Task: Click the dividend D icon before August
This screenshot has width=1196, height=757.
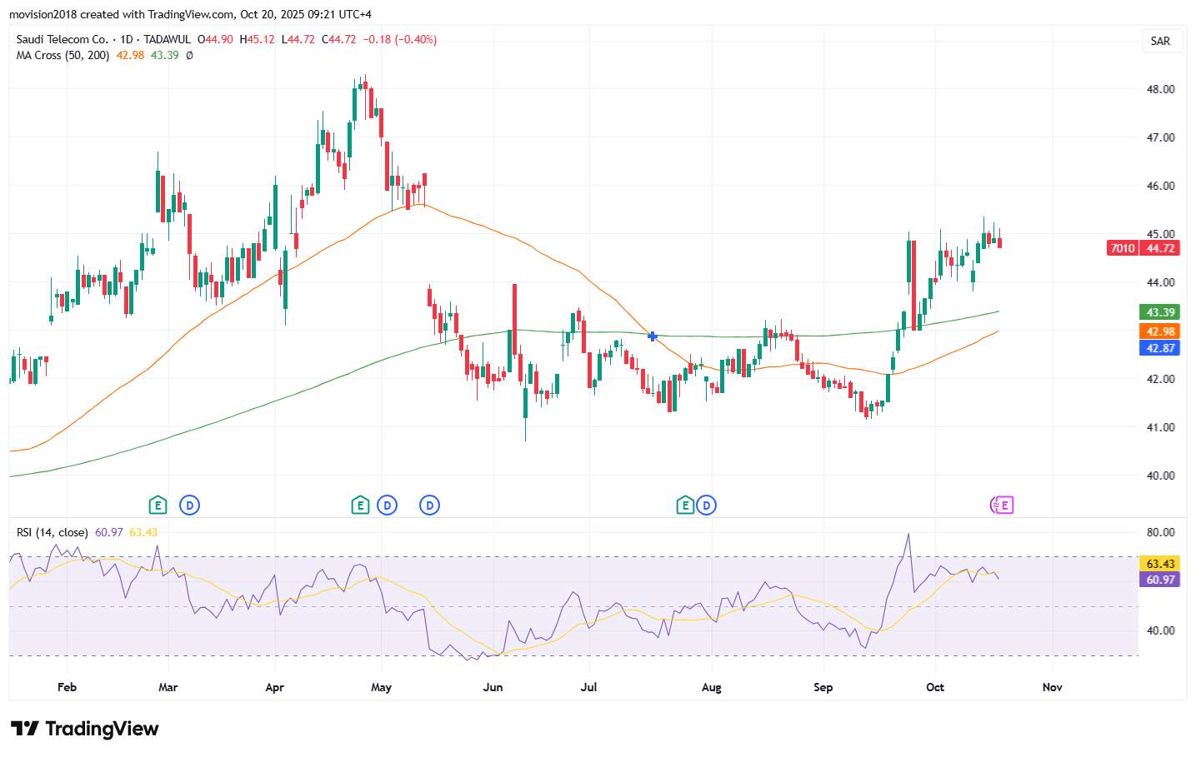Action: point(707,505)
